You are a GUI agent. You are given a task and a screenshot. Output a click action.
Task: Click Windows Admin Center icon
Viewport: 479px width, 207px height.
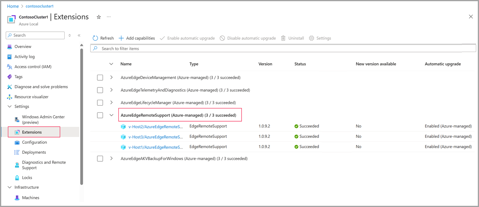[x=17, y=120]
